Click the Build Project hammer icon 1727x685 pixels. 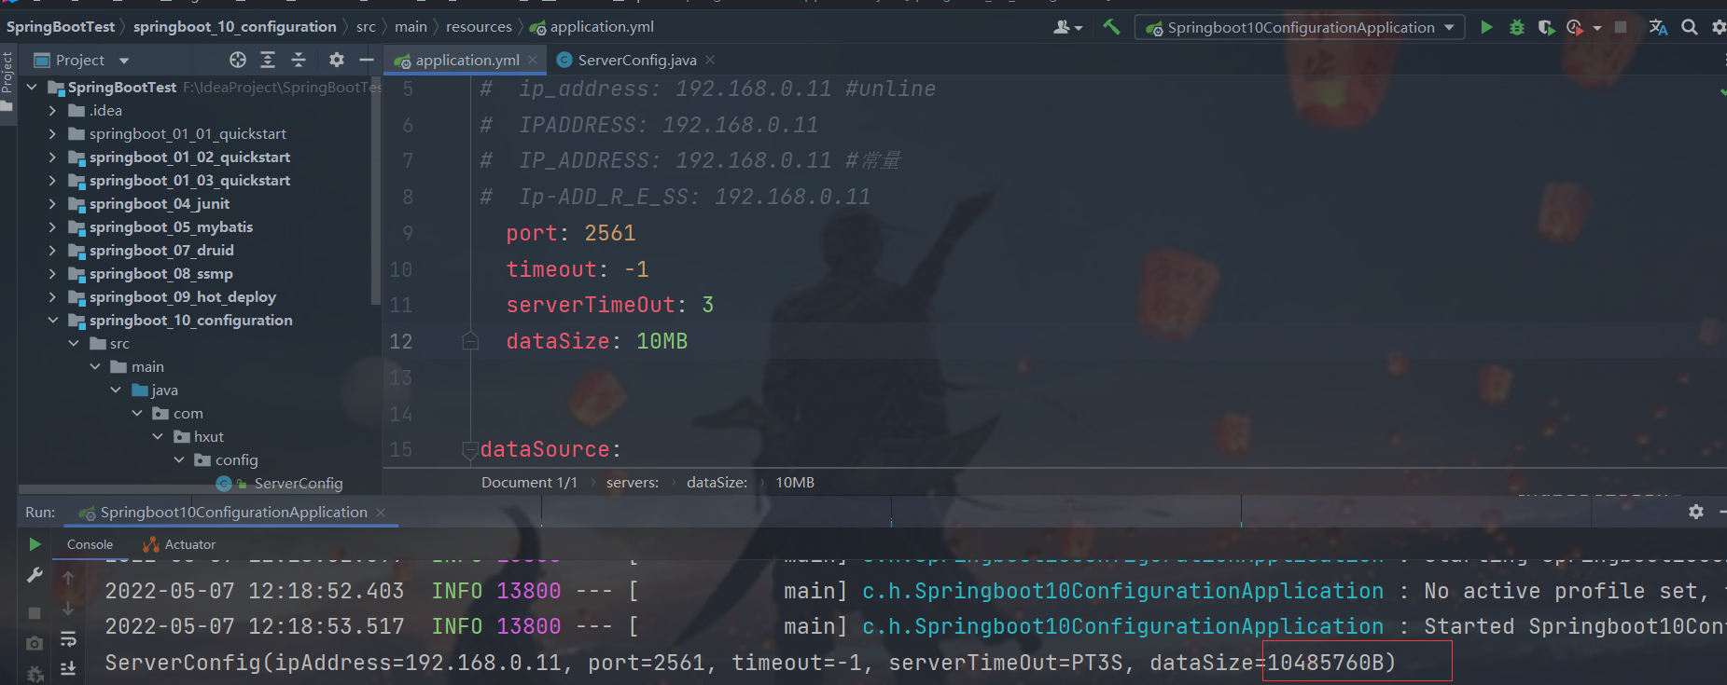click(x=1110, y=27)
